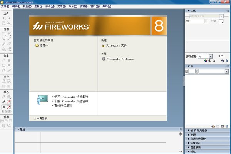Open the 编辑(E) menu

[16, 6]
